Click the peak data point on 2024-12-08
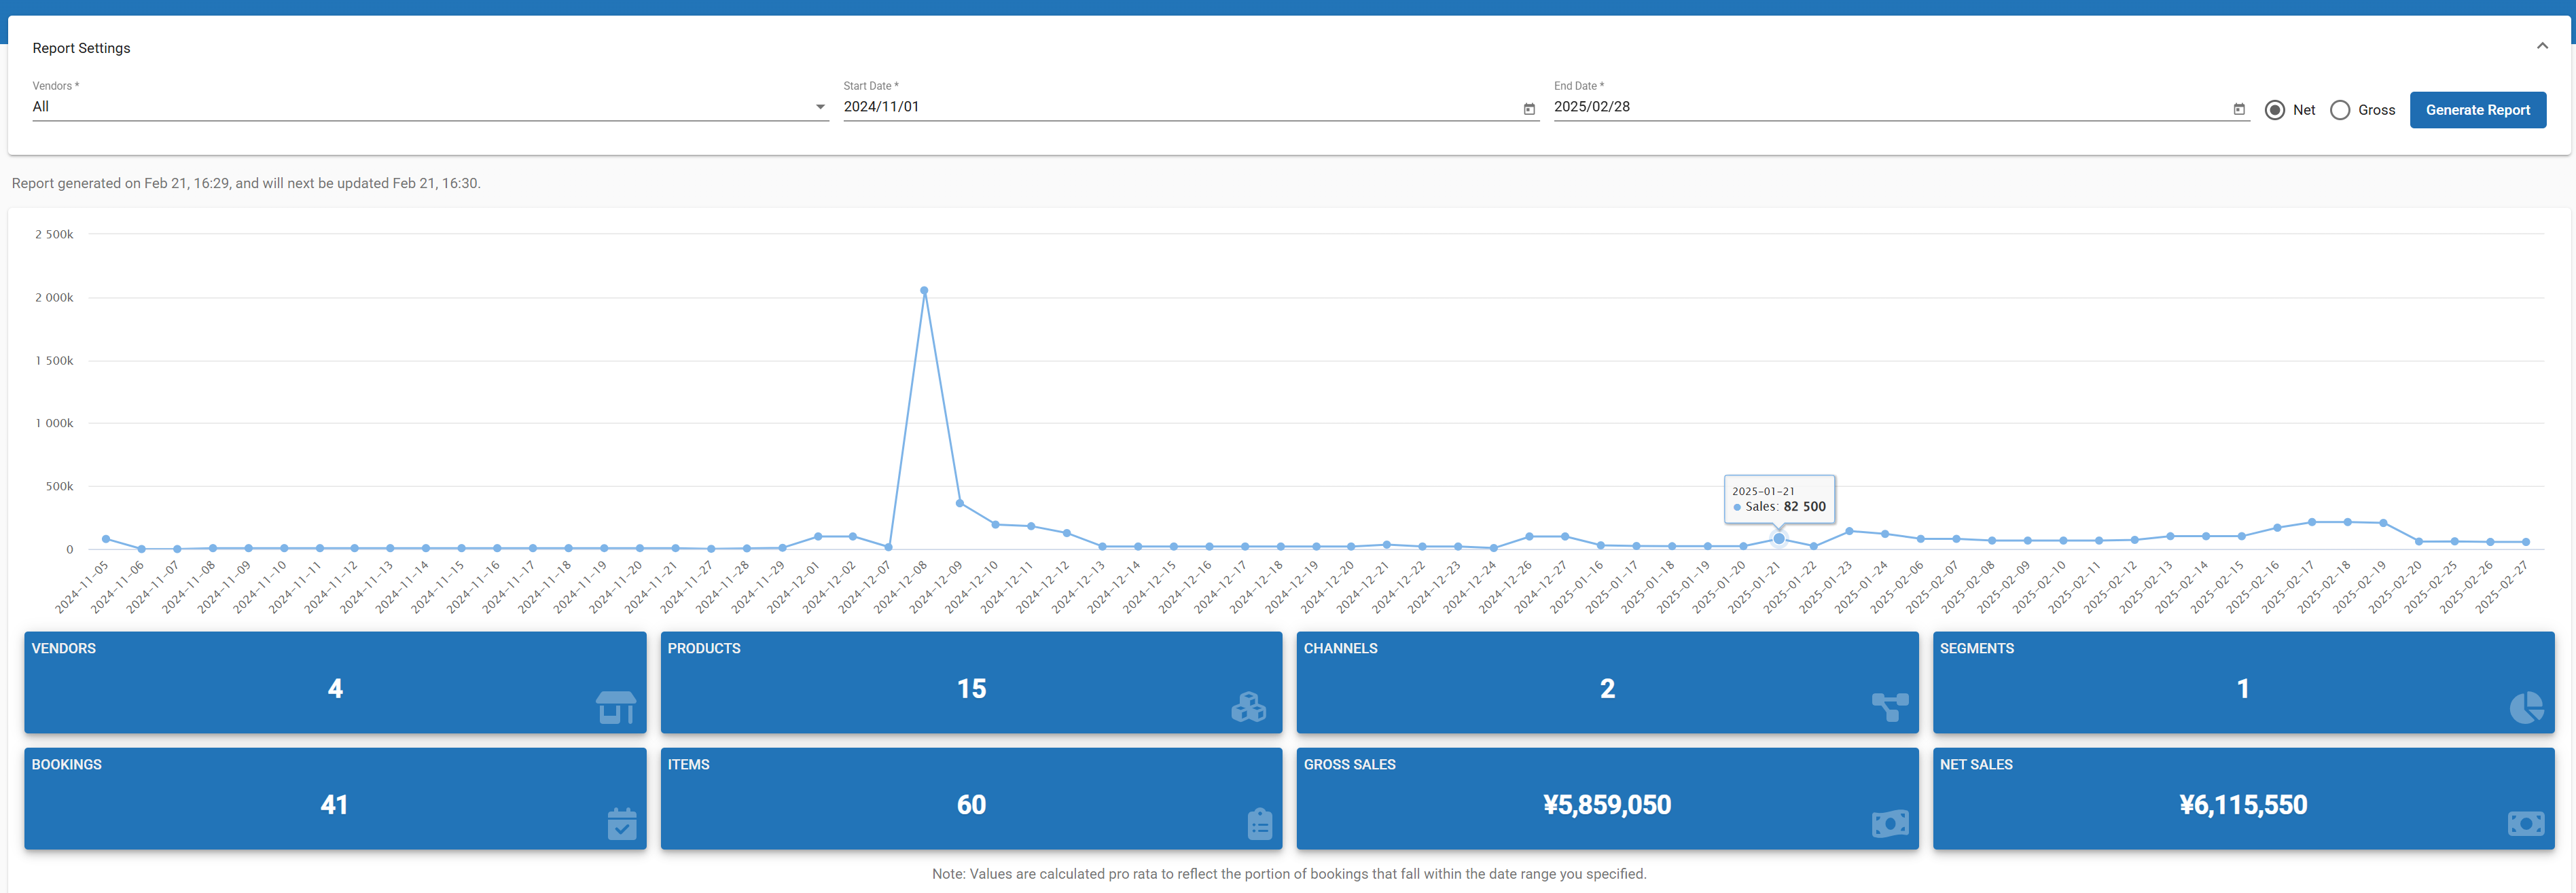This screenshot has height=893, width=2576. [x=923, y=291]
